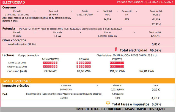Click the 'Segmento de cargos: 1' text
176x112 pixels.
93,29
